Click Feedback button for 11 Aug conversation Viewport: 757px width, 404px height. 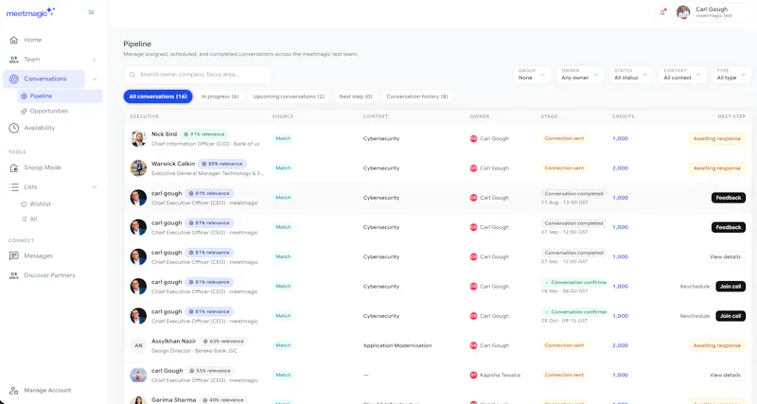point(728,198)
